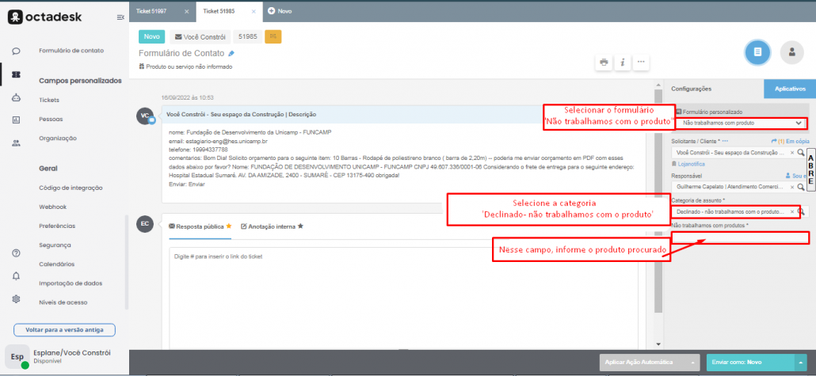Click the Não trabalhamos com produtos input field
816x376 pixels.
coord(739,237)
